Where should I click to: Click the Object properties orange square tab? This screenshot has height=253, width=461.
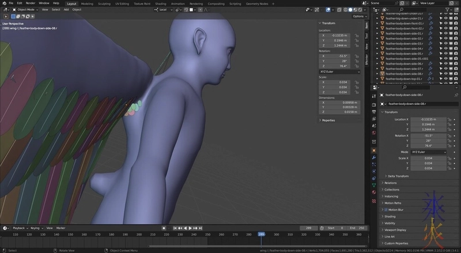(374, 150)
